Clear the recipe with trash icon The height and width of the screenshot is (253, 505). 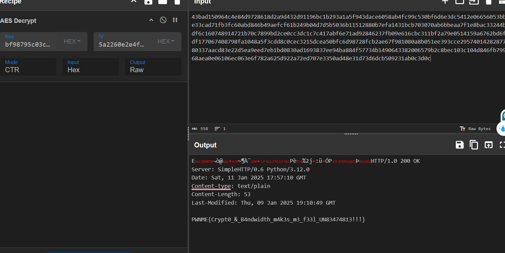[177, 2]
